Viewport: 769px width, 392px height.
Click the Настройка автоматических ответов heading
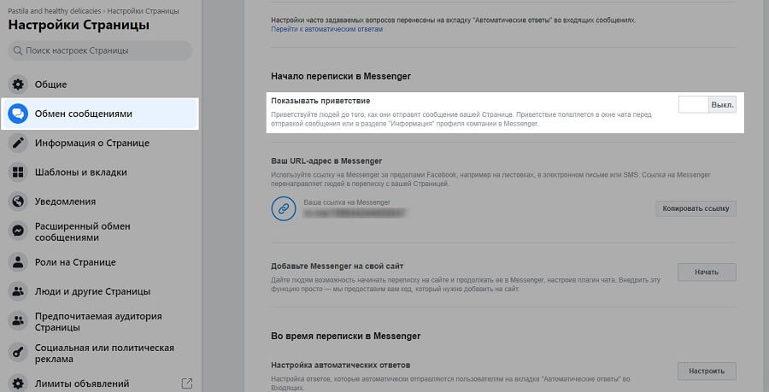(x=341, y=365)
